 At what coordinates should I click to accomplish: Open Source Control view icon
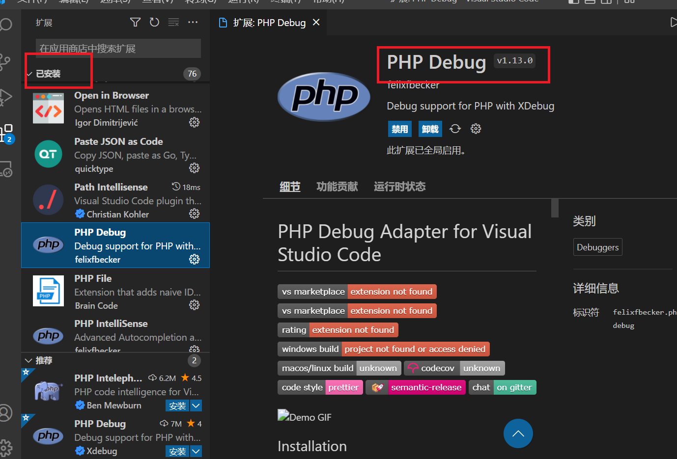[x=4, y=61]
